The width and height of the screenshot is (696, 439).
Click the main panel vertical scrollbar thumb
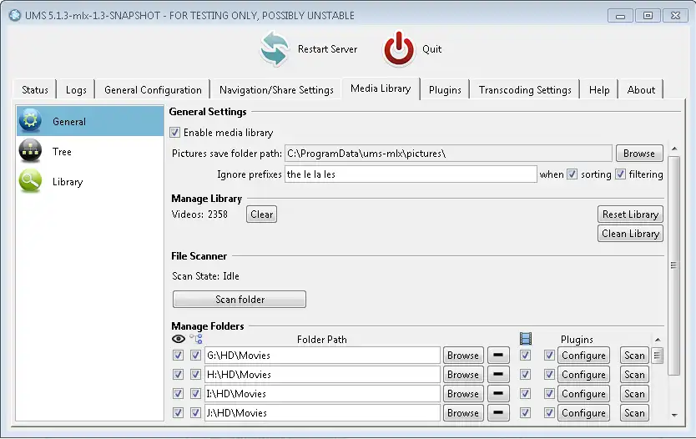[x=674, y=265]
